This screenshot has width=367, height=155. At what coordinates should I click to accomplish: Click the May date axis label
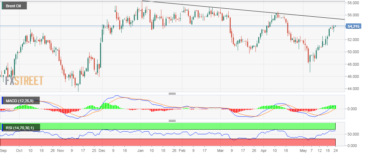point(303,150)
